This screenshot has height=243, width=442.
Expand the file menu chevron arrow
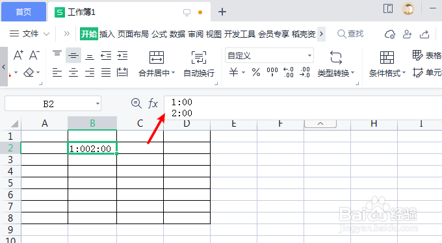coord(47,34)
